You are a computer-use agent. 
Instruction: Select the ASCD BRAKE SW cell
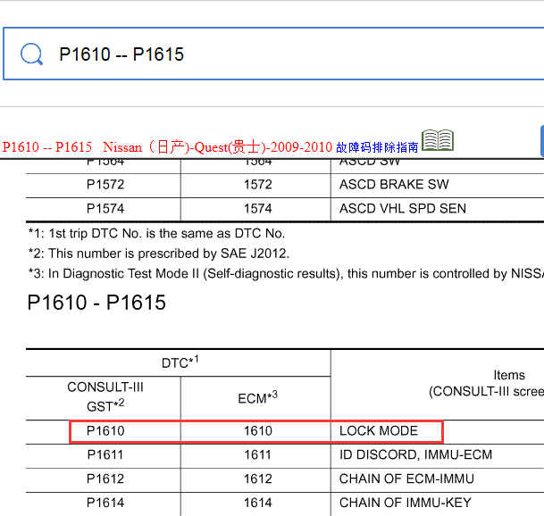pyautogui.click(x=394, y=185)
